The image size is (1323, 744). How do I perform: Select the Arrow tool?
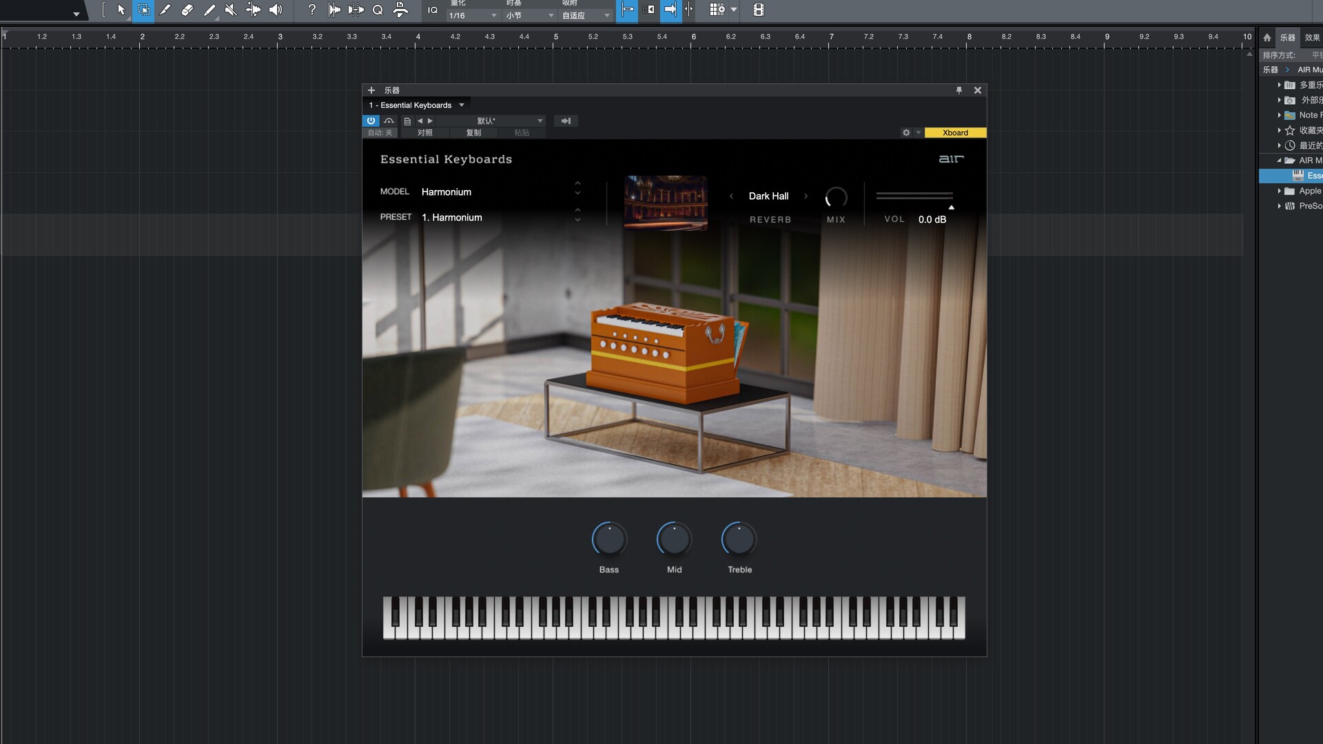[121, 10]
